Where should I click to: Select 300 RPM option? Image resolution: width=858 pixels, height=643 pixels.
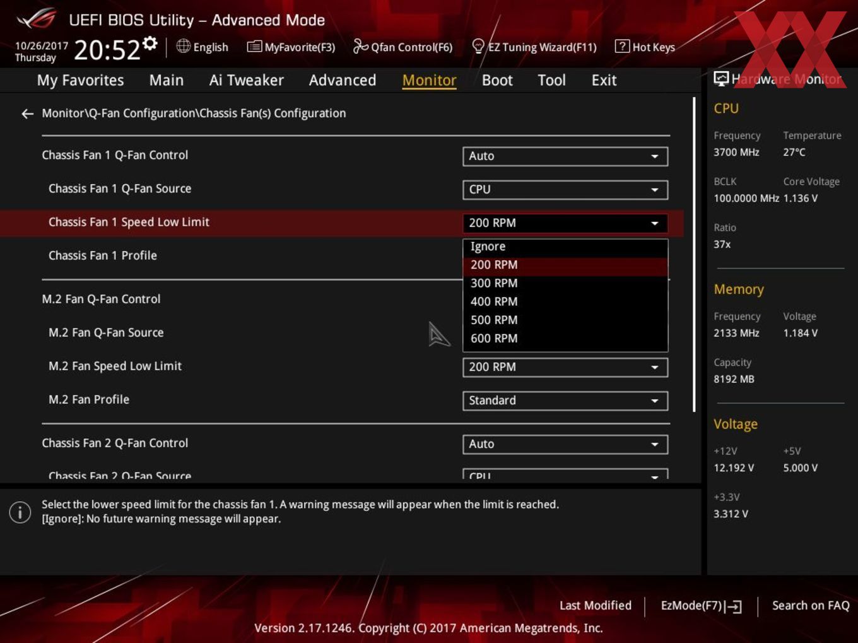[x=565, y=284]
